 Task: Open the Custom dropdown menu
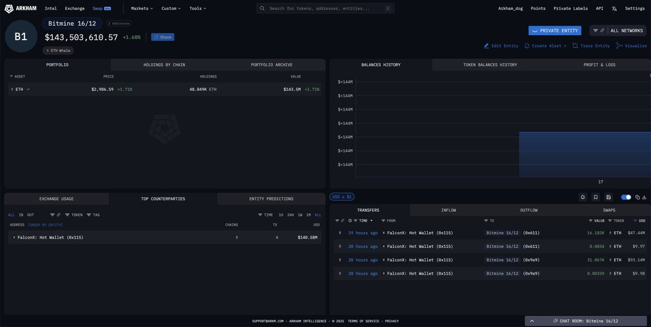point(171,9)
